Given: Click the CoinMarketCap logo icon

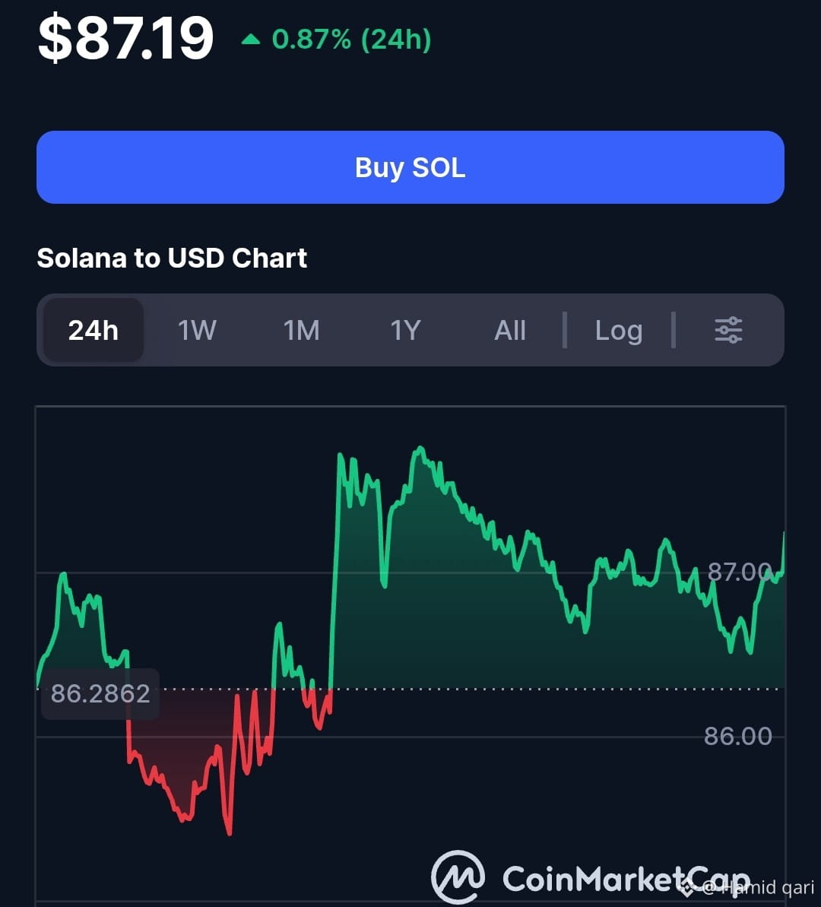Looking at the screenshot, I should pyautogui.click(x=458, y=877).
